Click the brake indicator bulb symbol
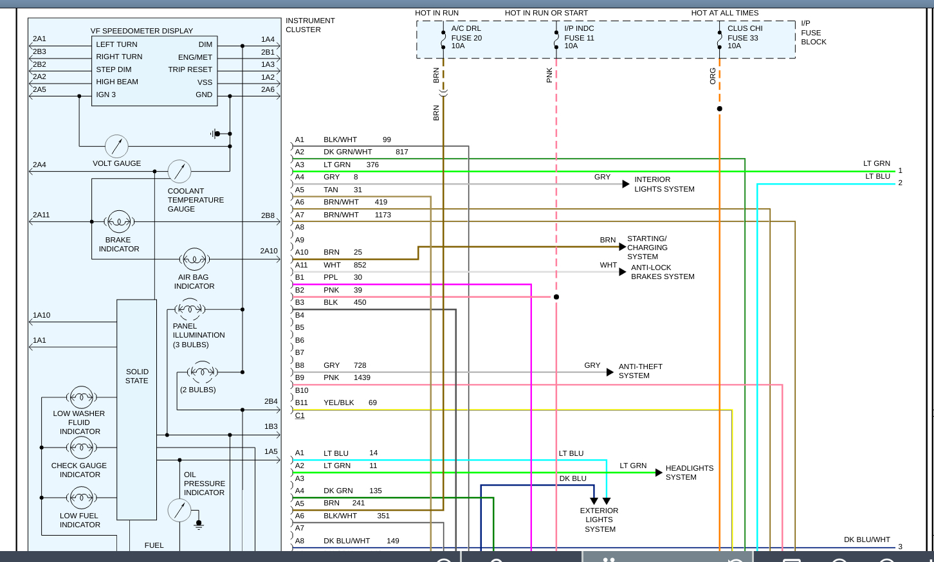This screenshot has height=562, width=934. (119, 222)
